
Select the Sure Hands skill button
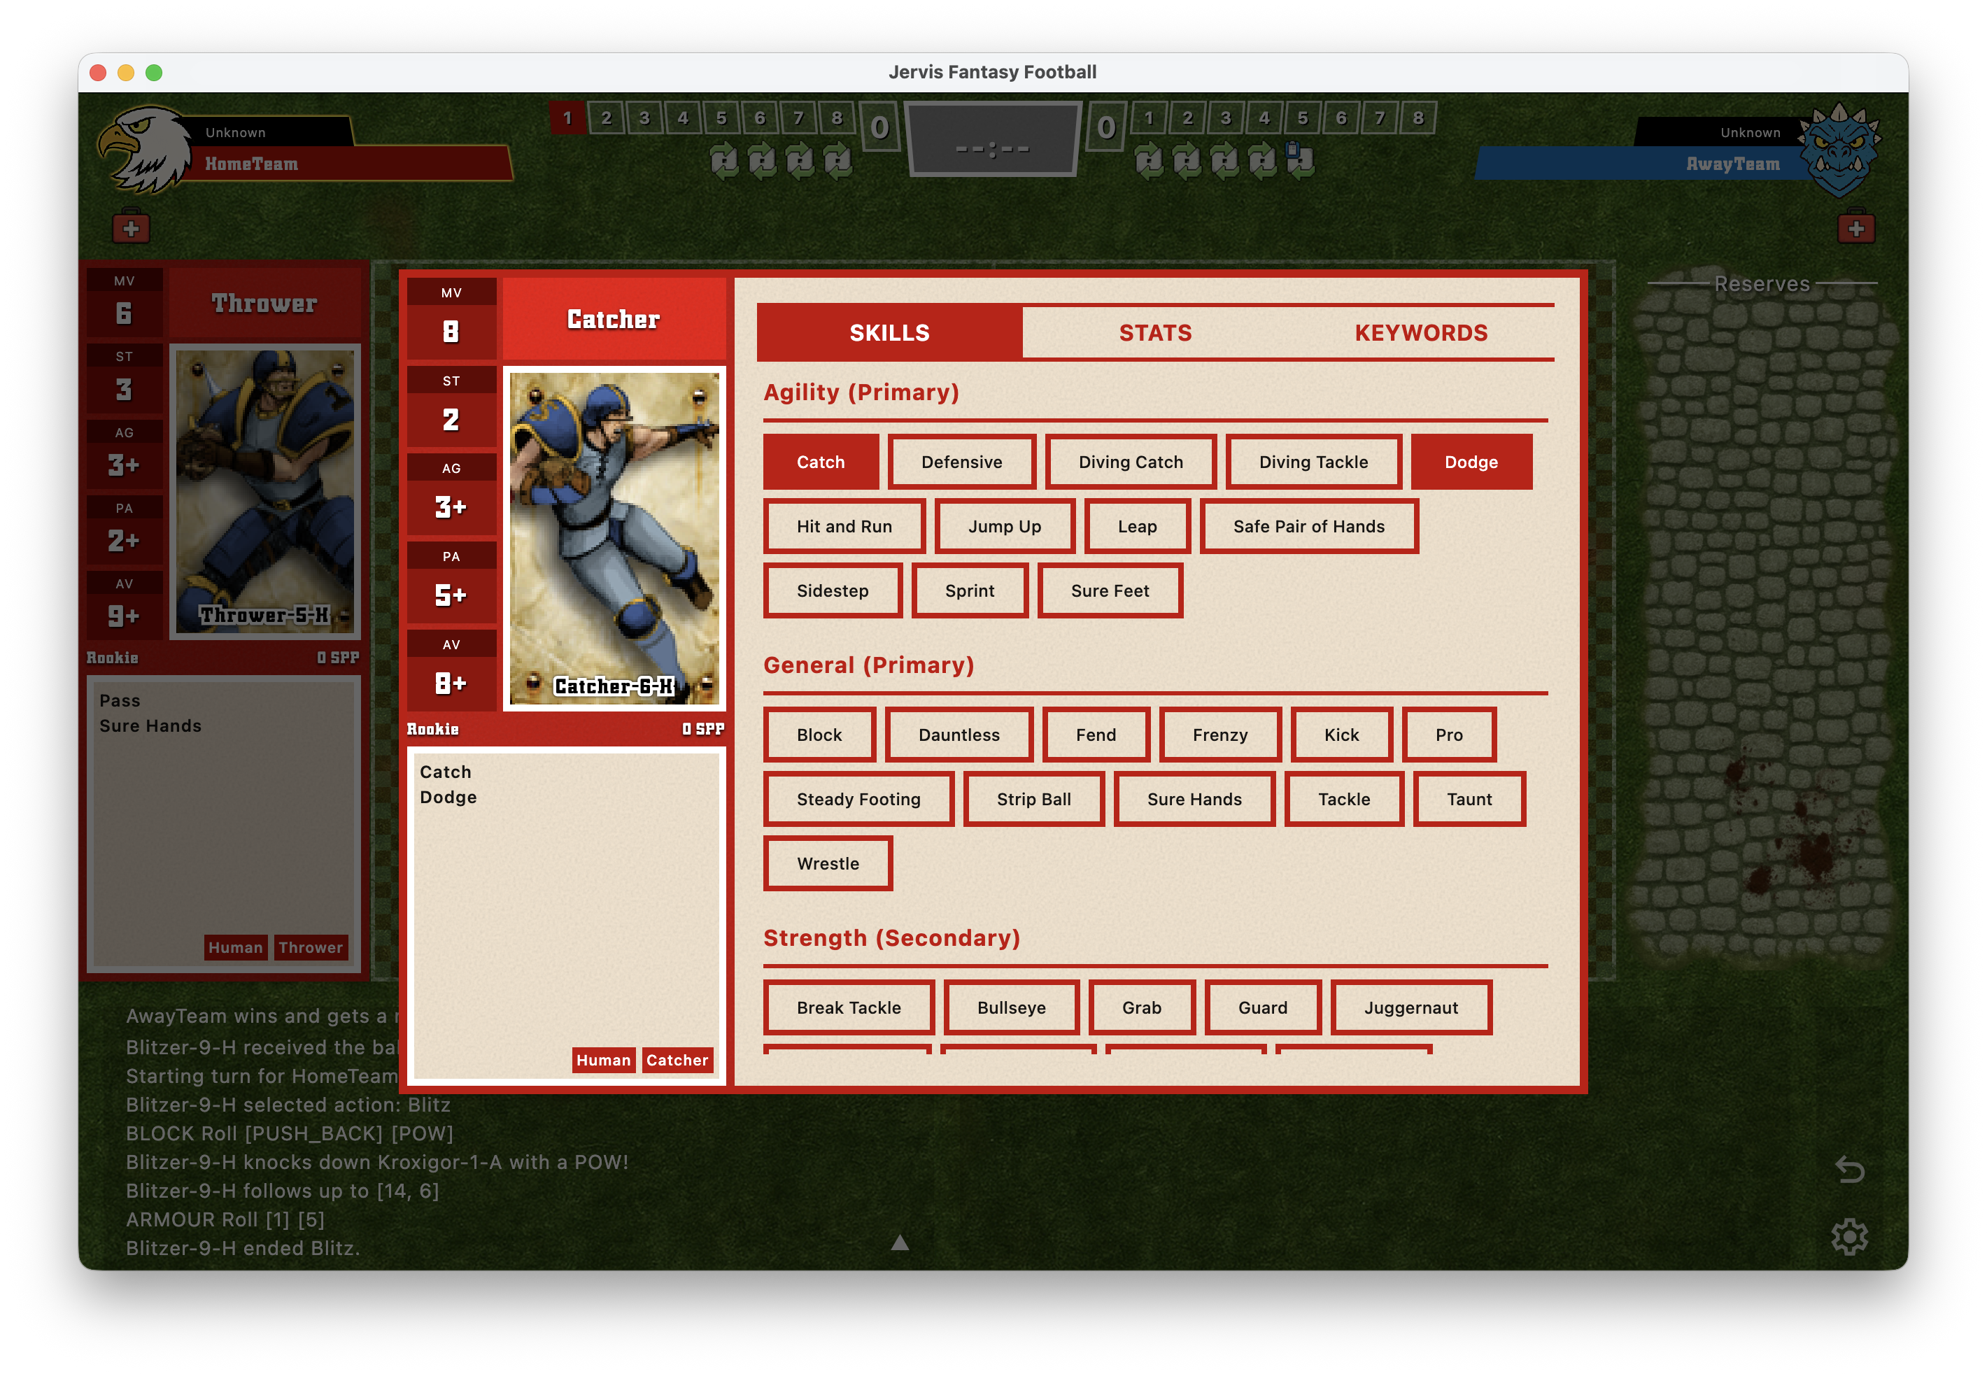point(1194,800)
